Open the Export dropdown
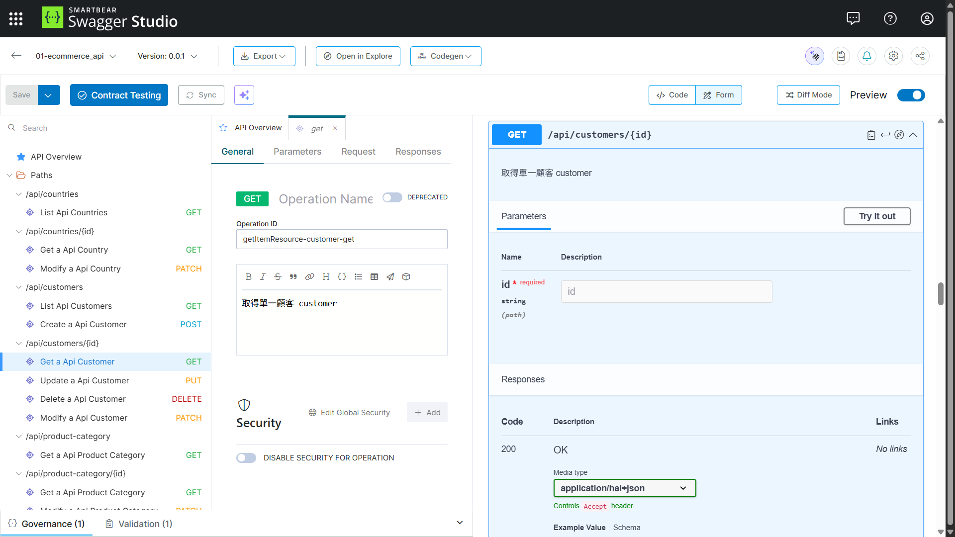The width and height of the screenshot is (955, 537). coord(264,56)
